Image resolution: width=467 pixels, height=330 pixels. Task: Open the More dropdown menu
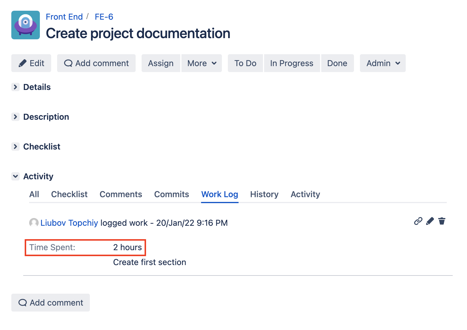(x=202, y=63)
